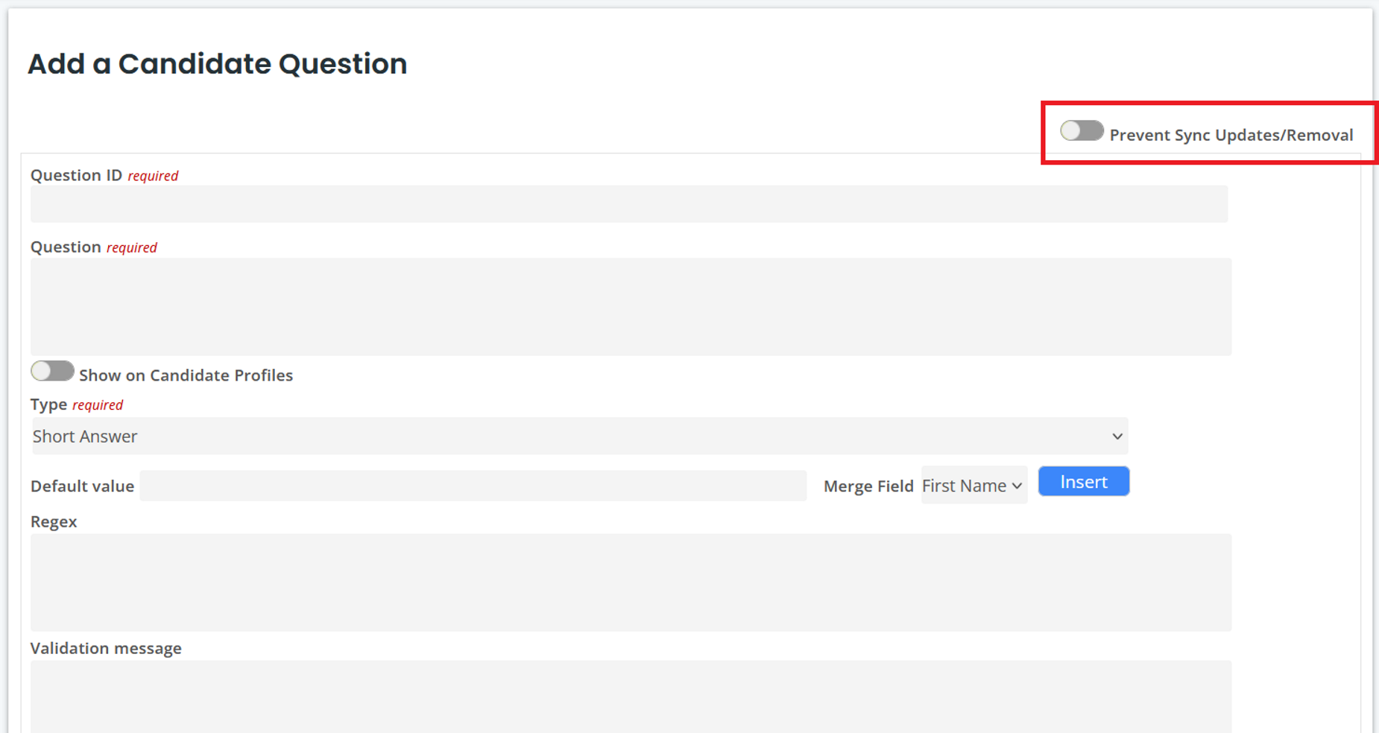Click the Question ID input field
This screenshot has width=1379, height=733.
[x=628, y=204]
